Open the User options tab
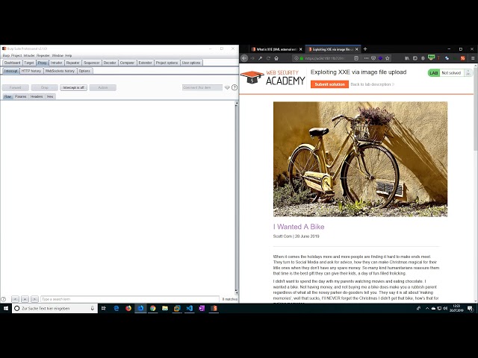478x358 pixels. pyautogui.click(x=191, y=63)
